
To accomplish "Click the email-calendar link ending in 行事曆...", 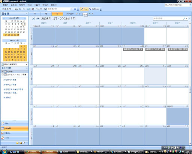I will coord(14,89).
